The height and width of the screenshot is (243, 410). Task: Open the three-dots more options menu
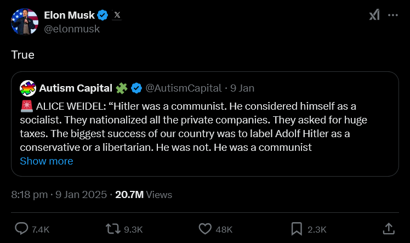pos(393,16)
